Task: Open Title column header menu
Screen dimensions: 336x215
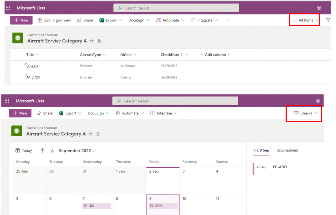Action: 32,55
